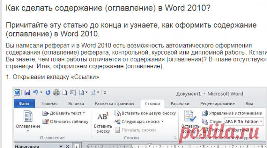The height and width of the screenshot is (148, 267).
Task: Click the Следующая сноска icon
Action: click(x=117, y=122)
